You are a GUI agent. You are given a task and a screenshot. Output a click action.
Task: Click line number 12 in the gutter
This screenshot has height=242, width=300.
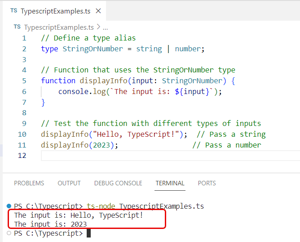[x=22, y=155]
